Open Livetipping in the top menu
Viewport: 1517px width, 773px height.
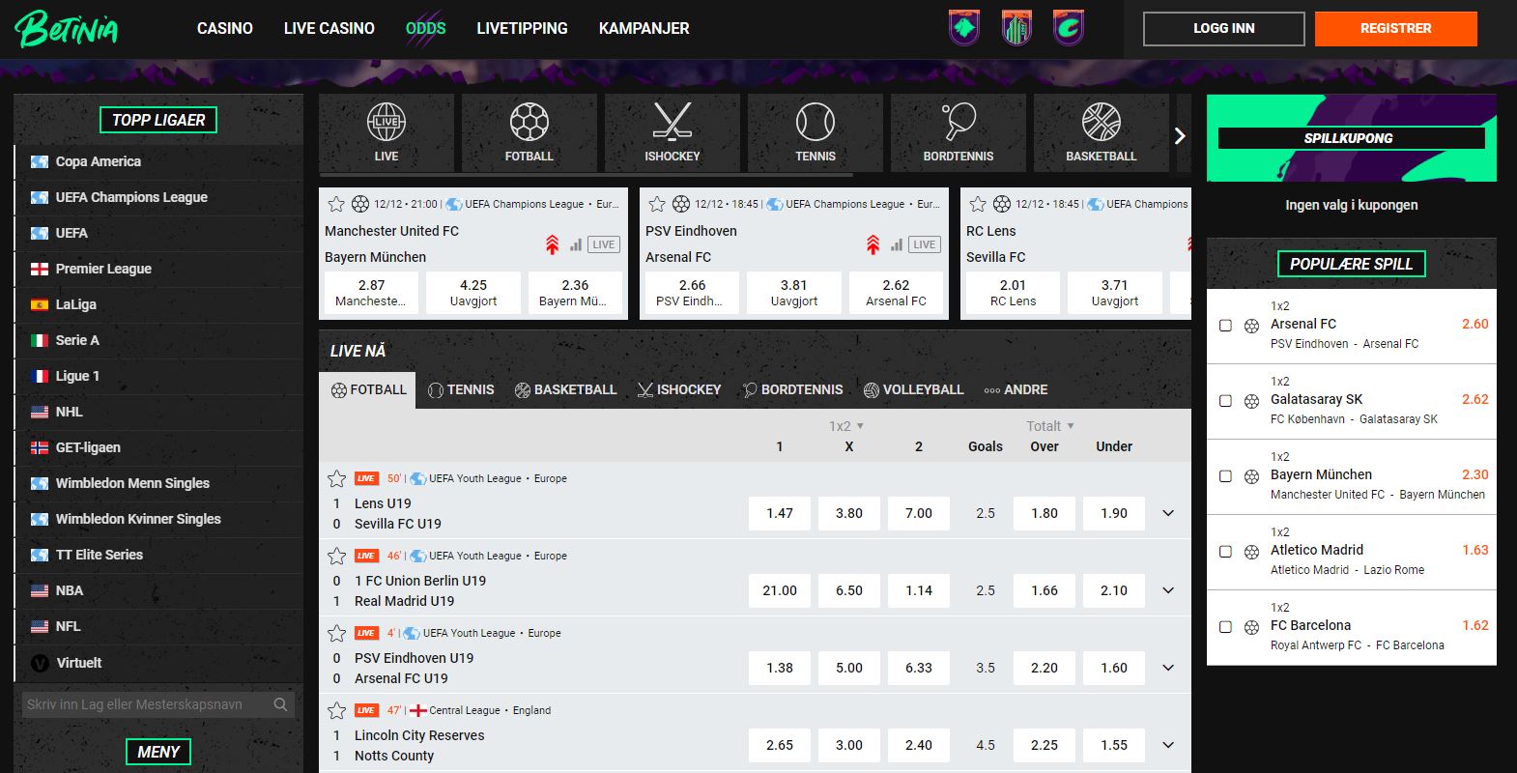522,28
